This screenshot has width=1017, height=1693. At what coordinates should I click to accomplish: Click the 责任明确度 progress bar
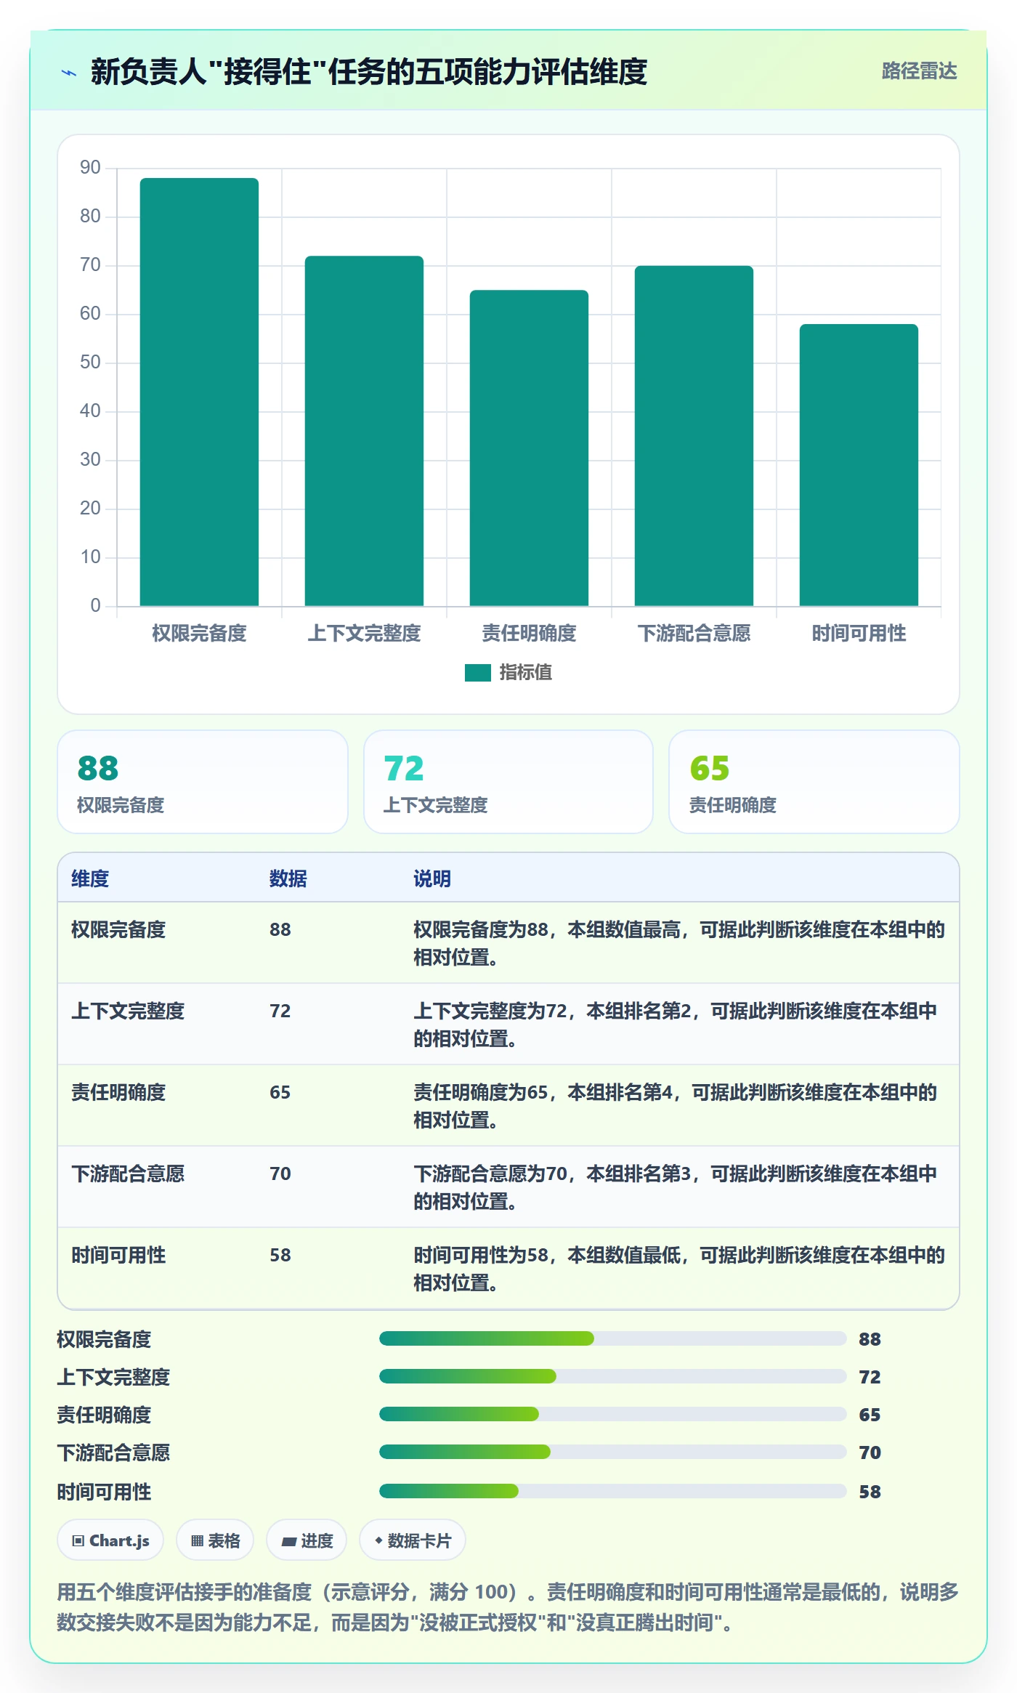click(613, 1414)
